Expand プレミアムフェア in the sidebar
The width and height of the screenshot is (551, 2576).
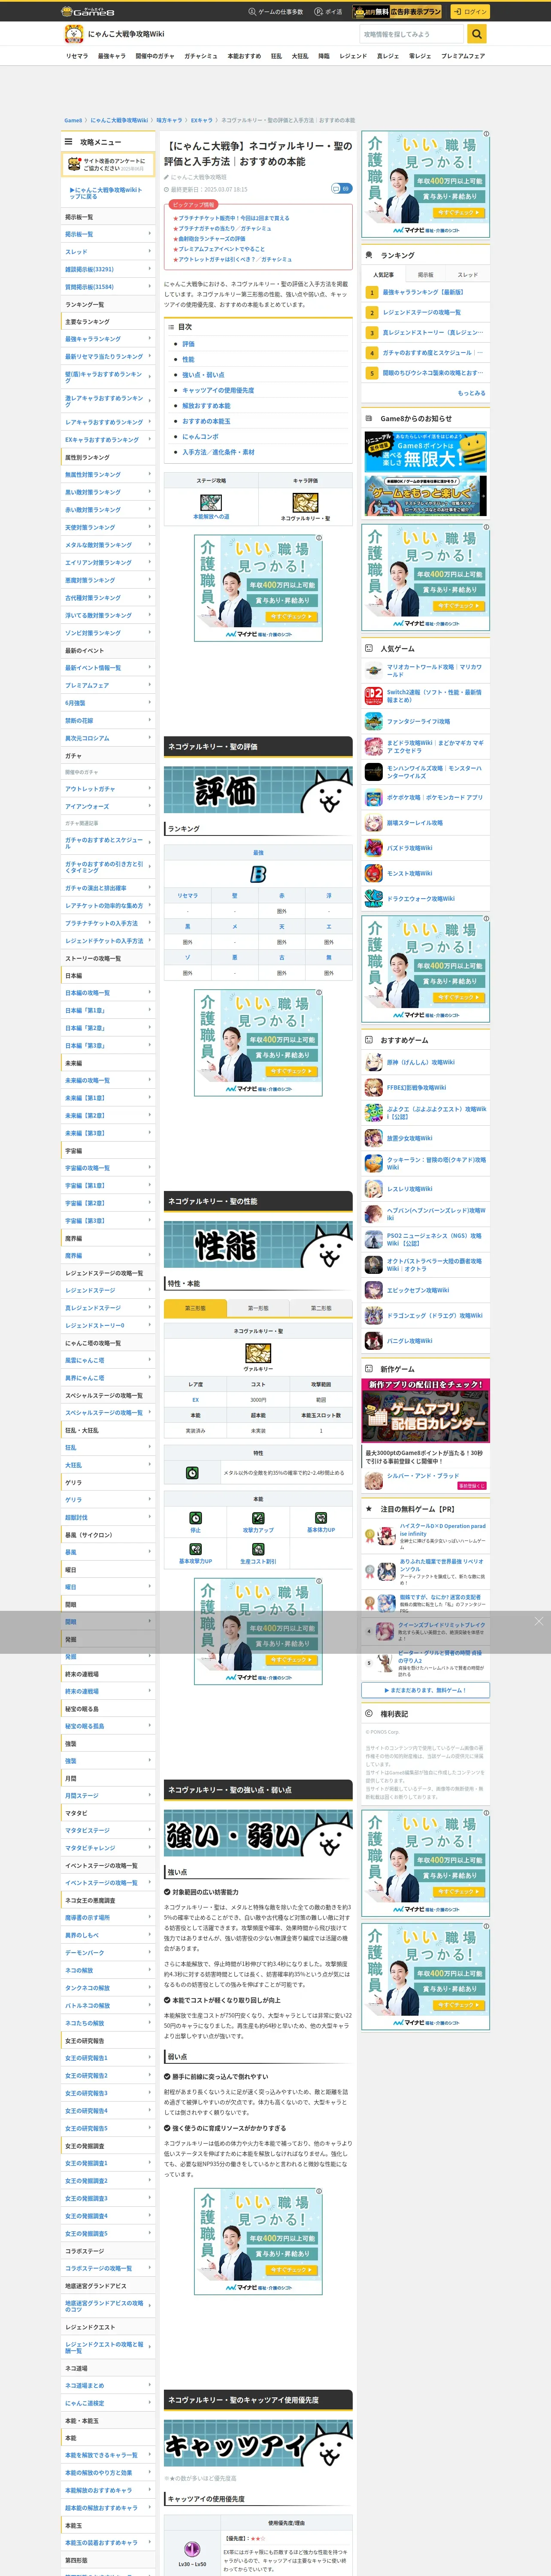pos(108,685)
